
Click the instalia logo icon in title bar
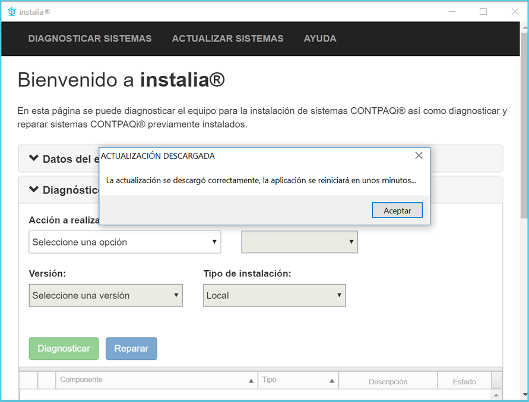click(11, 11)
